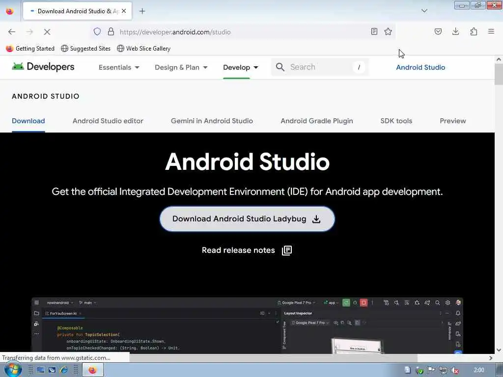The image size is (503, 377).
Task: Open the Android Gradle Plugin tab
Action: click(317, 121)
